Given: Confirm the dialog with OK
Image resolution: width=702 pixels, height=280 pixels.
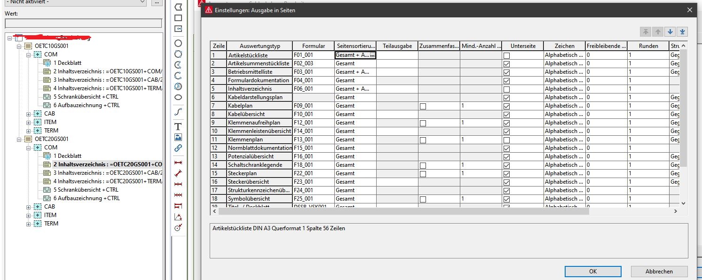Looking at the screenshot, I should [593, 271].
